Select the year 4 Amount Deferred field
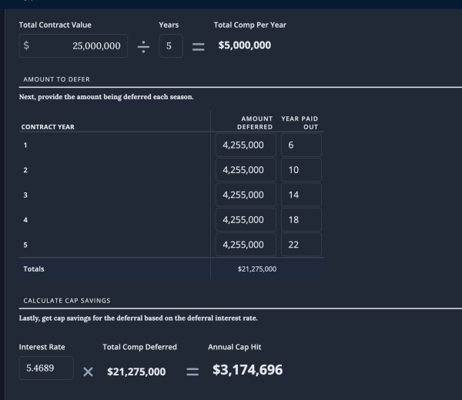This screenshot has width=462, height=400. [246, 219]
